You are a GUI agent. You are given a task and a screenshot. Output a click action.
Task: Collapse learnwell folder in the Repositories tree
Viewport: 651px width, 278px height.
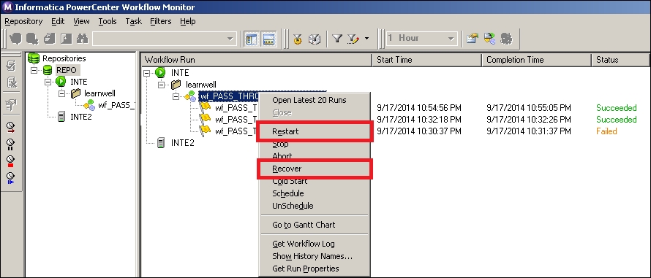(62, 93)
